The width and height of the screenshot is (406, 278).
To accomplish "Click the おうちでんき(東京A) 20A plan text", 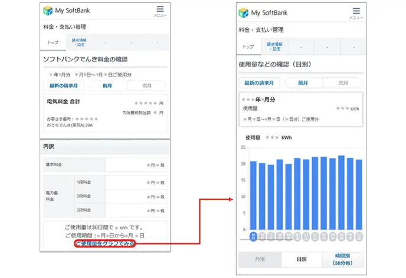I will (x=70, y=125).
